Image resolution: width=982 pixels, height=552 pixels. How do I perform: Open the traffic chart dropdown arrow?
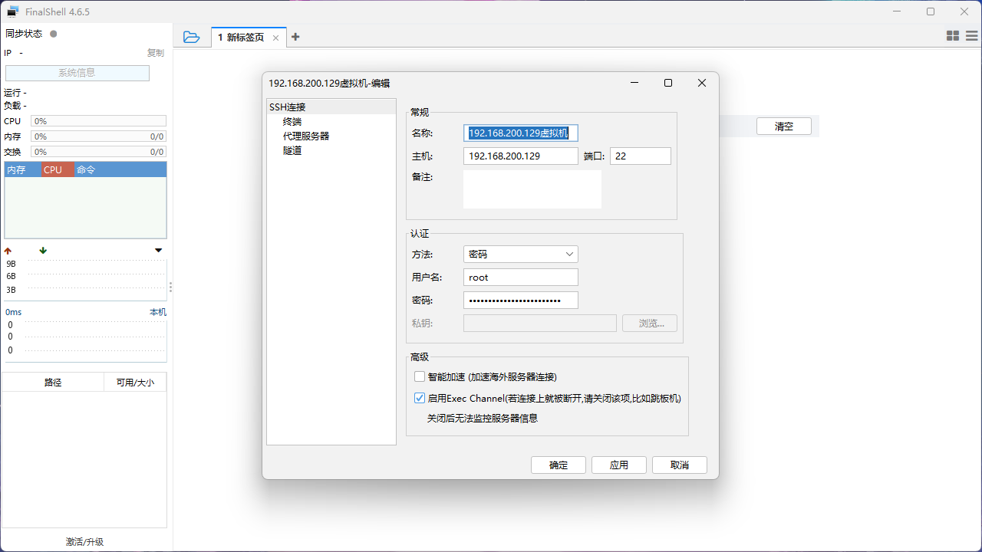(159, 250)
